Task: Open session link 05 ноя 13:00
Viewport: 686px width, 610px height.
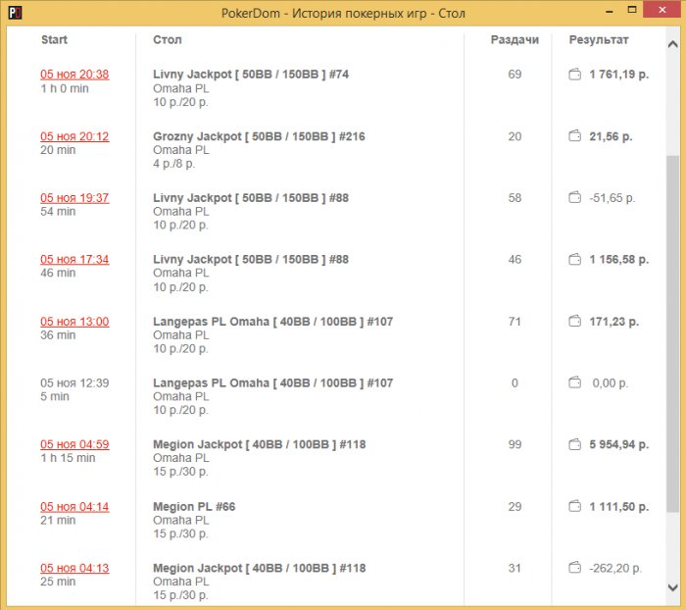Action: (x=74, y=322)
